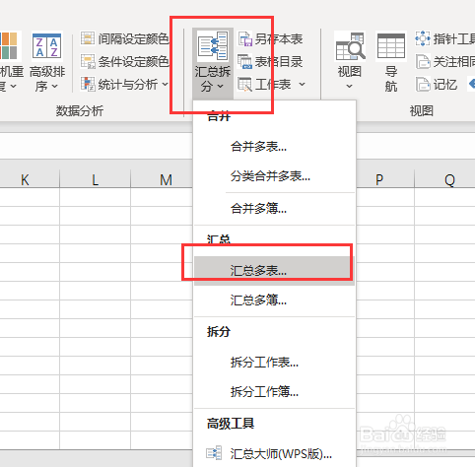
Task: Click the 条件设定颜色 icon
Action: coord(88,61)
